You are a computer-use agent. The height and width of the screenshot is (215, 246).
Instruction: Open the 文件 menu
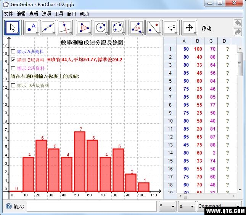[x=8, y=14]
